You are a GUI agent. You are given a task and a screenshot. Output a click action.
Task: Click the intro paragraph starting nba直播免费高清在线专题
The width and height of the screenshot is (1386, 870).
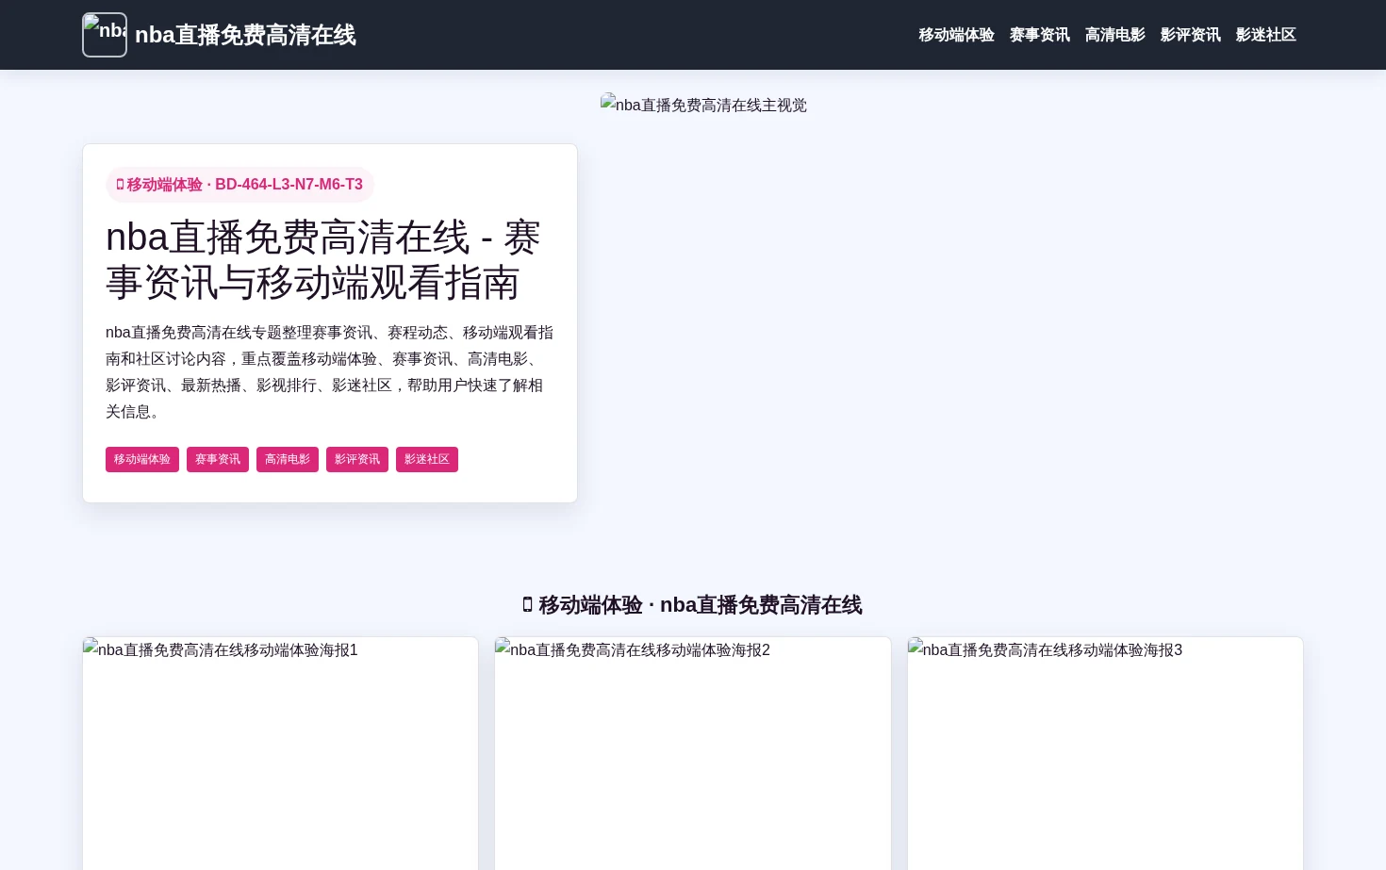click(330, 372)
